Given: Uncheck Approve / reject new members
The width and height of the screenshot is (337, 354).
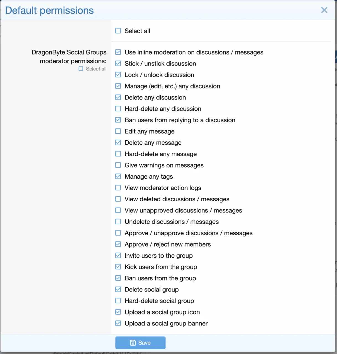Looking at the screenshot, I should coord(118,244).
